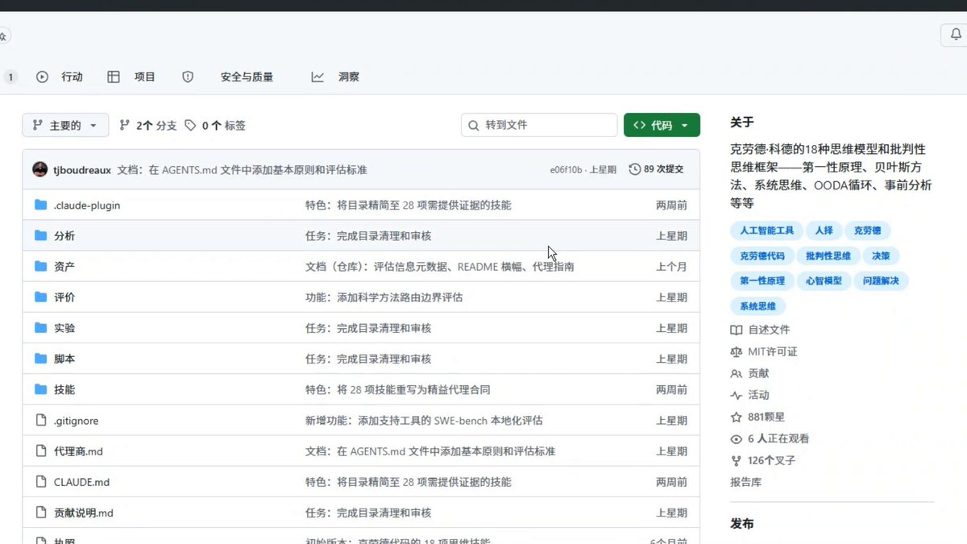Open the 主要的 branch dropdown

point(65,125)
